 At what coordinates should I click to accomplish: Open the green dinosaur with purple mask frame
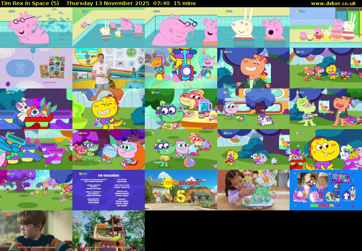[181, 109]
